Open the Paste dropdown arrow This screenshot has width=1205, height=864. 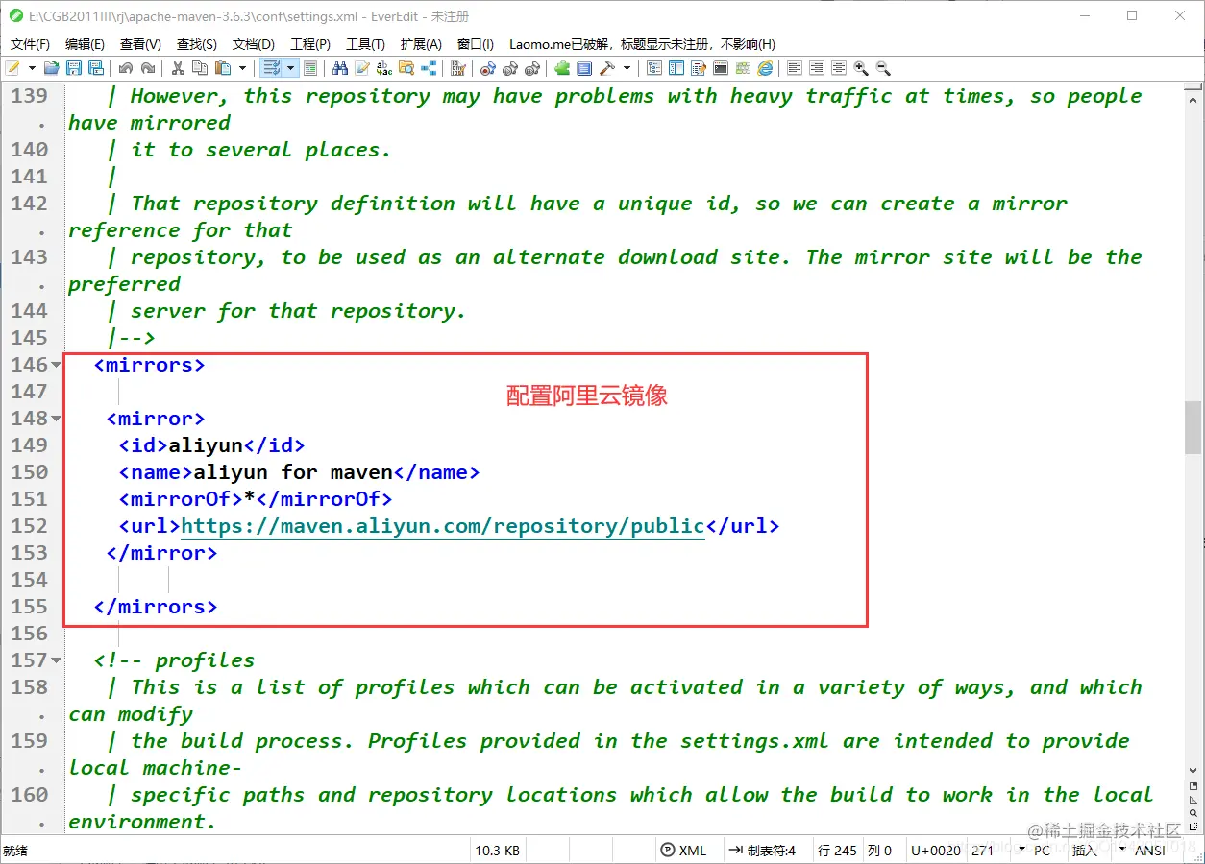pos(243,68)
